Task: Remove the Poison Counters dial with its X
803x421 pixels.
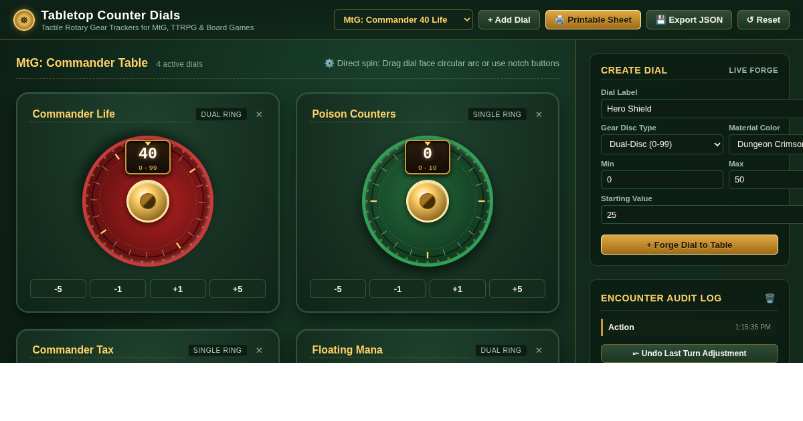Action: [539, 114]
